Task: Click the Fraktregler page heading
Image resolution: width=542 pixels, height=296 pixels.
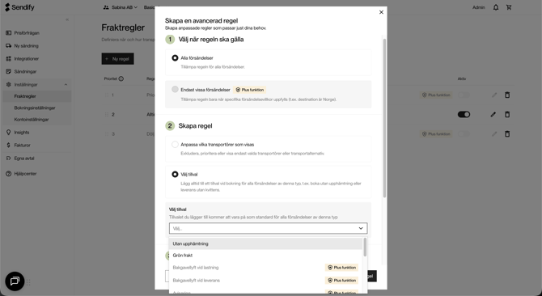Action: pos(123,27)
